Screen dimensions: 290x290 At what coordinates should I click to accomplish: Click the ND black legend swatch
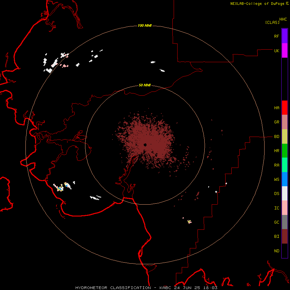[x=285, y=251]
